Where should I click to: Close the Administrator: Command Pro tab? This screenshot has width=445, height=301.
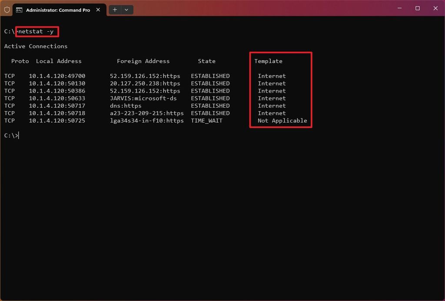(x=98, y=10)
